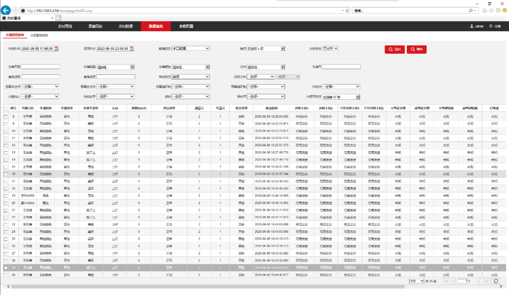Open the end time calendar picker
509x295 pixels.
[x=132, y=48]
